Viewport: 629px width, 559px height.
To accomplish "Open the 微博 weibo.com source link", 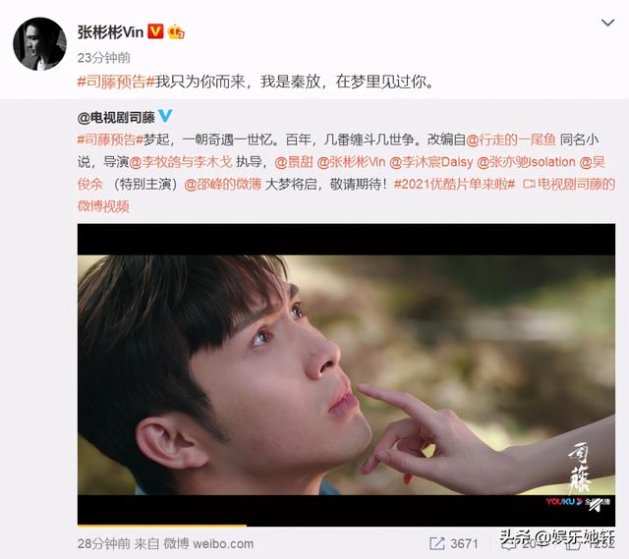I will tap(208, 543).
